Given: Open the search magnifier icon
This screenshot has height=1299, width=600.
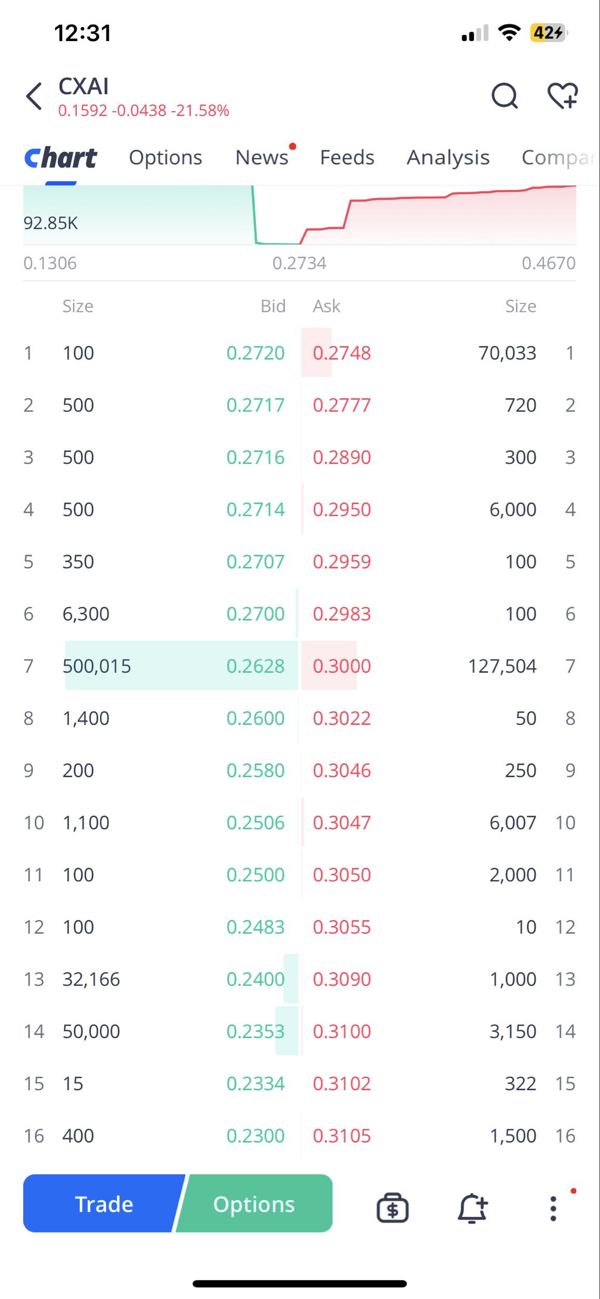Looking at the screenshot, I should (x=504, y=96).
